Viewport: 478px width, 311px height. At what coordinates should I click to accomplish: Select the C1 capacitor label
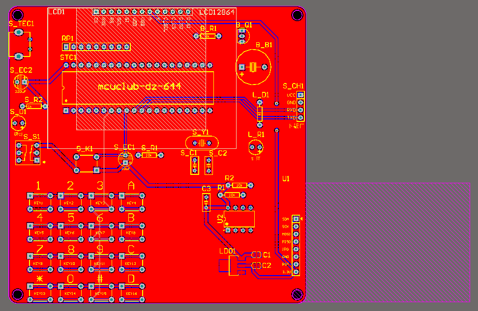(267, 255)
